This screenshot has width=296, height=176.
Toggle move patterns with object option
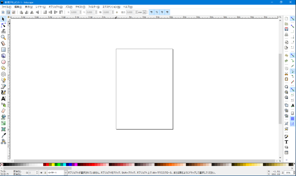tap(167, 12)
